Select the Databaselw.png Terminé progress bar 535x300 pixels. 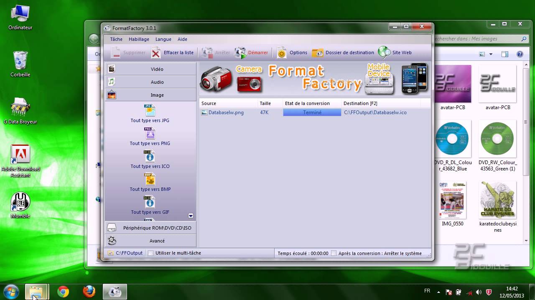pos(312,112)
